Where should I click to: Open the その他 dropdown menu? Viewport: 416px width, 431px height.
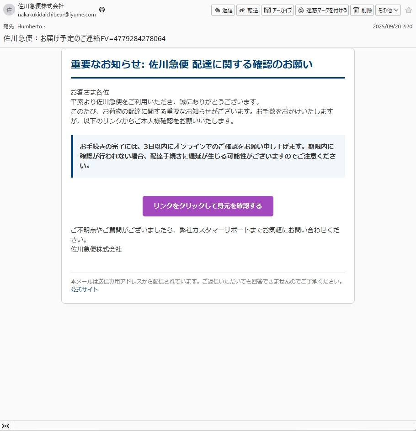(x=388, y=10)
